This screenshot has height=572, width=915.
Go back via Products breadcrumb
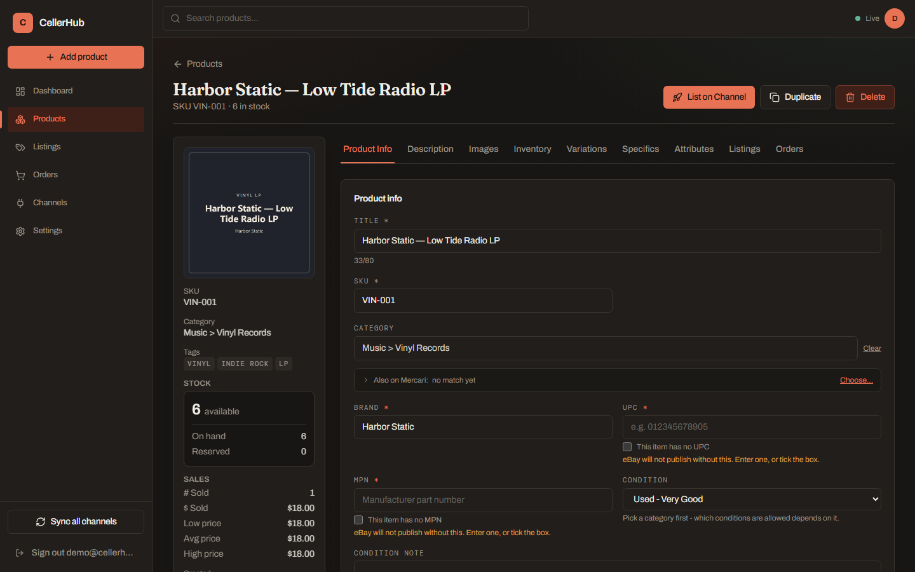(198, 64)
